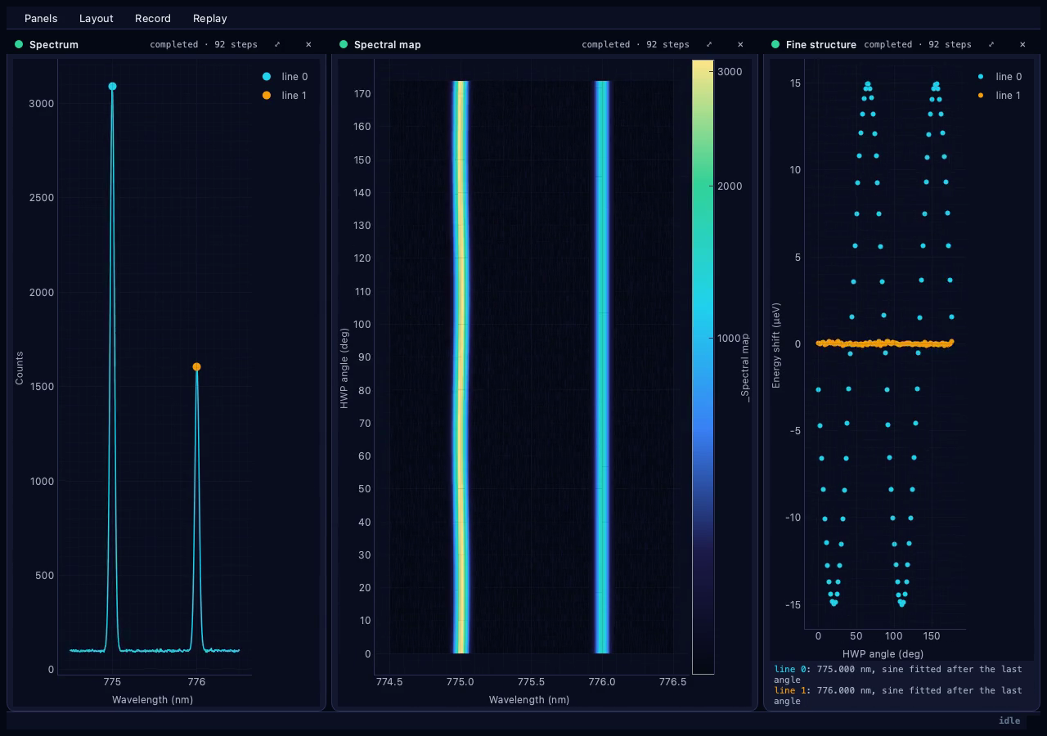Click the Spectral map 'completed · 92 steps' status

click(636, 44)
